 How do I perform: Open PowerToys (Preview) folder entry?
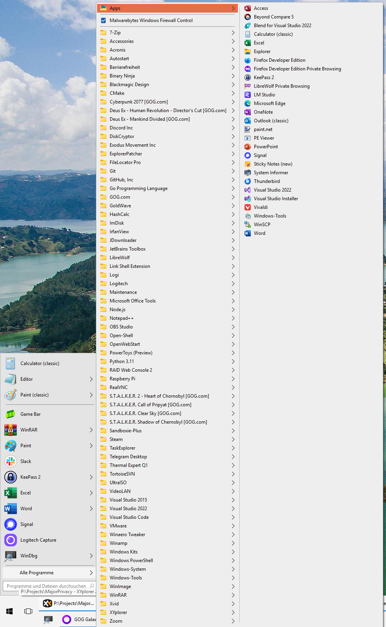click(167, 353)
